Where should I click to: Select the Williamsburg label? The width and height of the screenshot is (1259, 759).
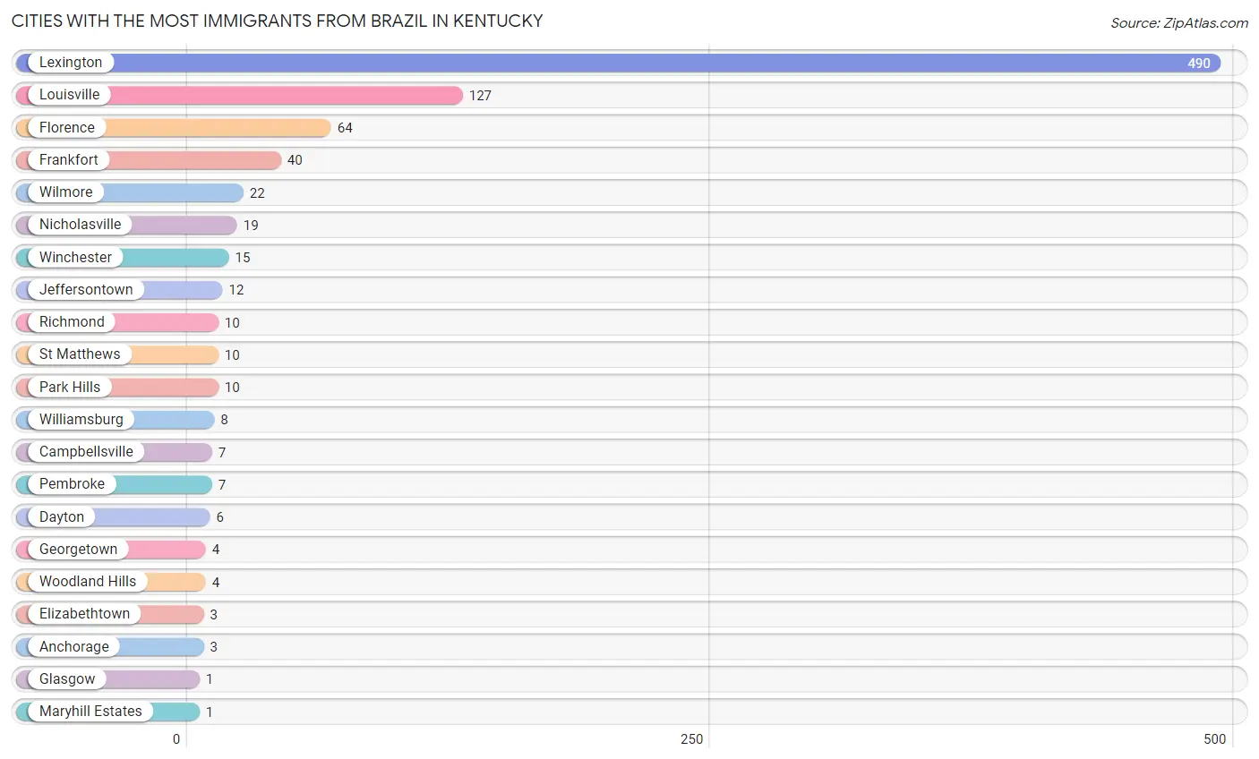[x=81, y=419]
